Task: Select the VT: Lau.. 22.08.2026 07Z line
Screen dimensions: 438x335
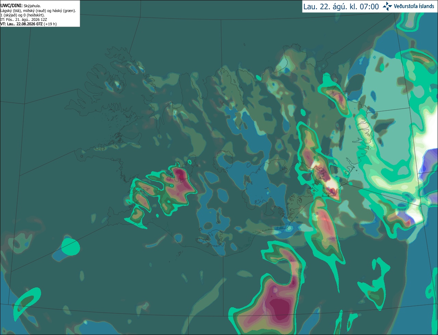Action: point(22,24)
